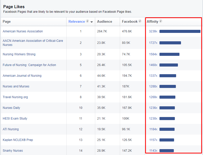This screenshot has height=155, width=203.
Task: Click the Page column header
Action: pos(7,21)
